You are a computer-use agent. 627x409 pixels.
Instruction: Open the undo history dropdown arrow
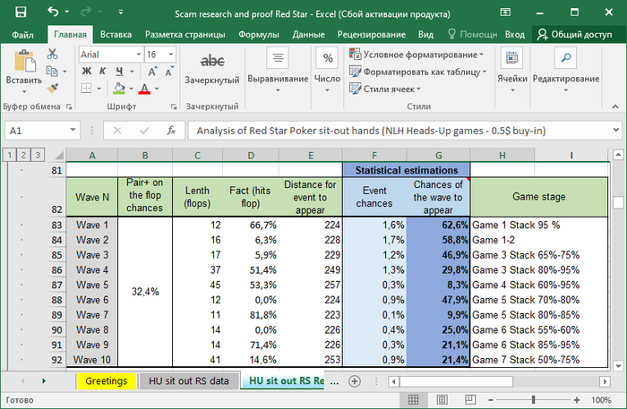click(67, 12)
